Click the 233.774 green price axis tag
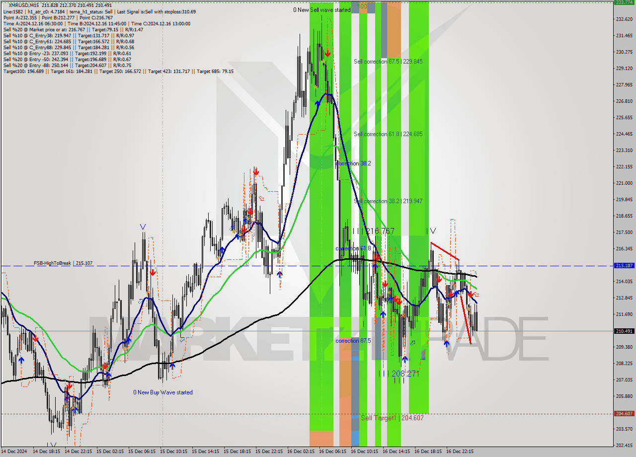 point(624,2)
